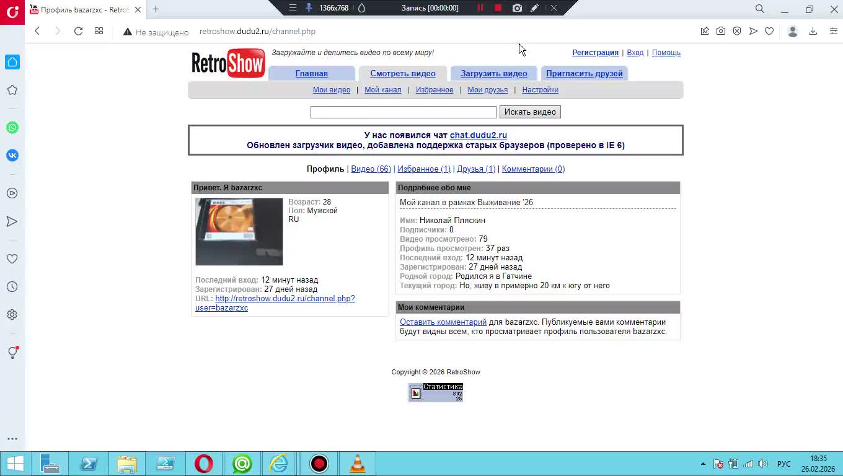The image size is (843, 476).
Task: Open WhatsApp in the Opera sidebar
Action: [x=12, y=128]
